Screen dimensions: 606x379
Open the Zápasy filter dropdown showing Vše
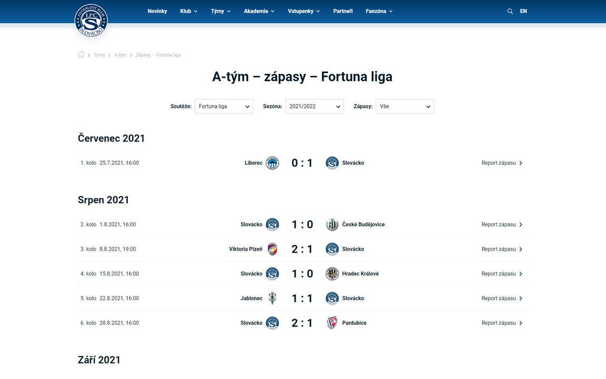(405, 106)
